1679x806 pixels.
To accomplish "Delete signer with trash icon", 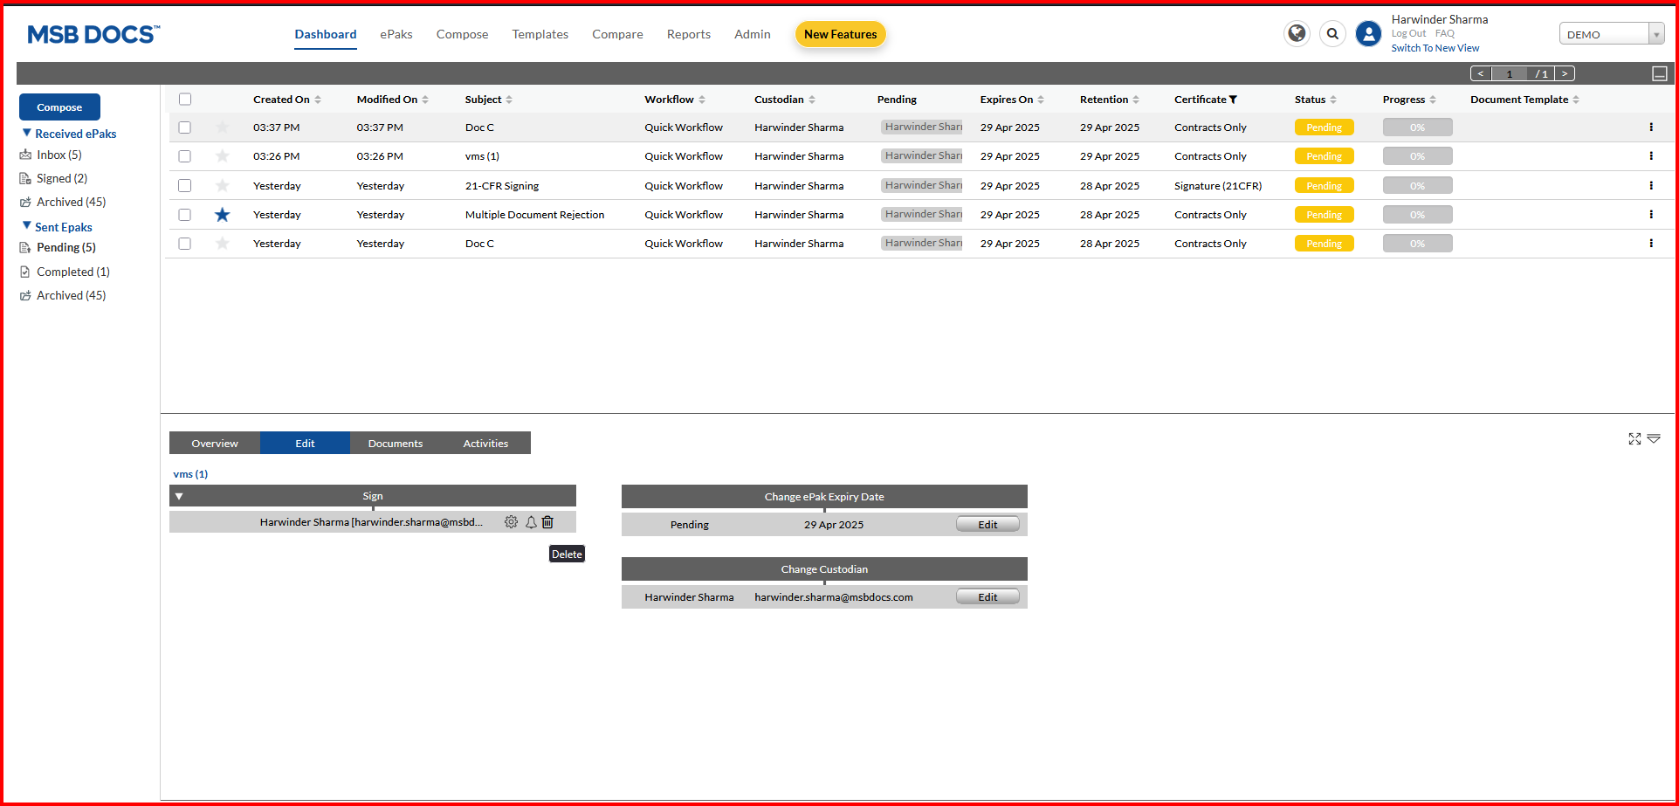I will 548,522.
